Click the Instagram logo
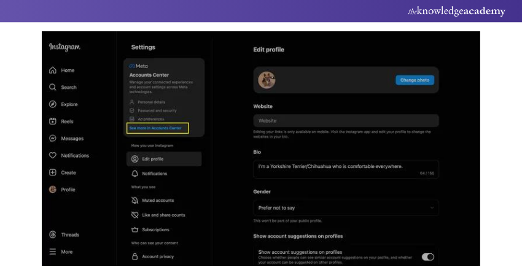The width and height of the screenshot is (522, 276). coord(64,47)
